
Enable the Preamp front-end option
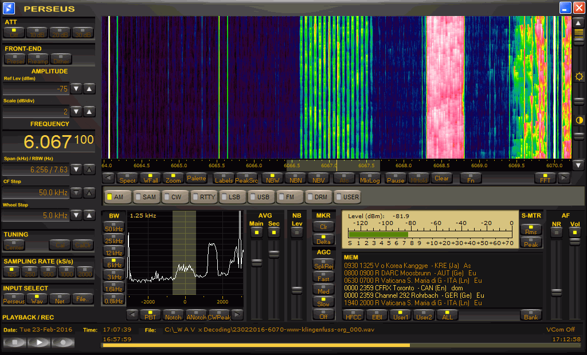(x=38, y=59)
